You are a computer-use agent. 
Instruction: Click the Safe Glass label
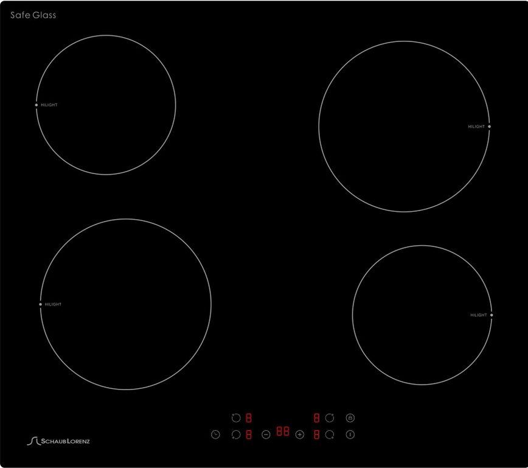[33, 15]
